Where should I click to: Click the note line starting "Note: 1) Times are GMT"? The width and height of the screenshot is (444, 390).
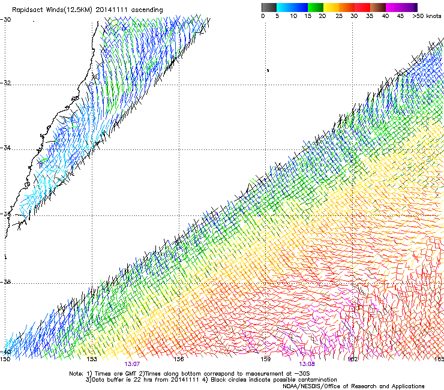pyautogui.click(x=190, y=374)
